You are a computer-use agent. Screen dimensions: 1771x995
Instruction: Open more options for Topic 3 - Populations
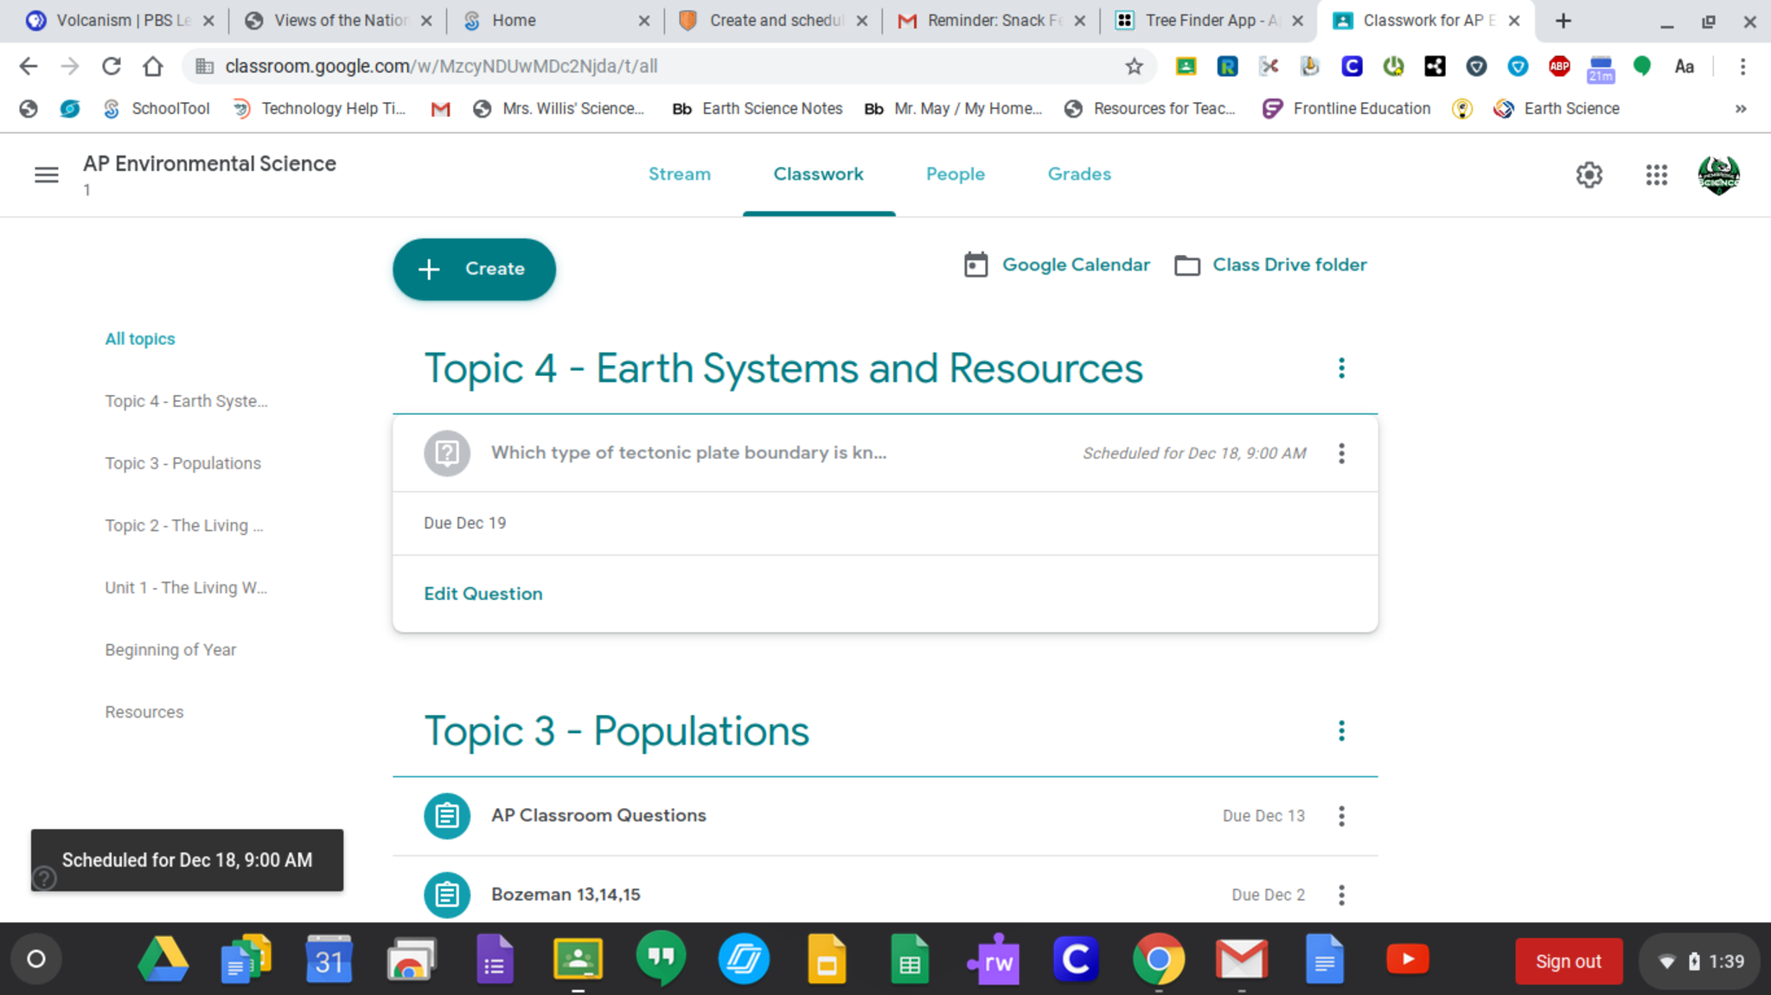click(1341, 731)
